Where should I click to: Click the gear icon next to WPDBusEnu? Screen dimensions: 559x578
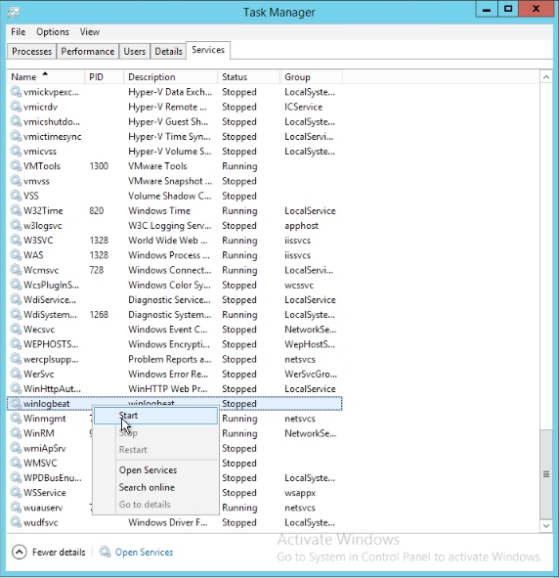pos(16,477)
